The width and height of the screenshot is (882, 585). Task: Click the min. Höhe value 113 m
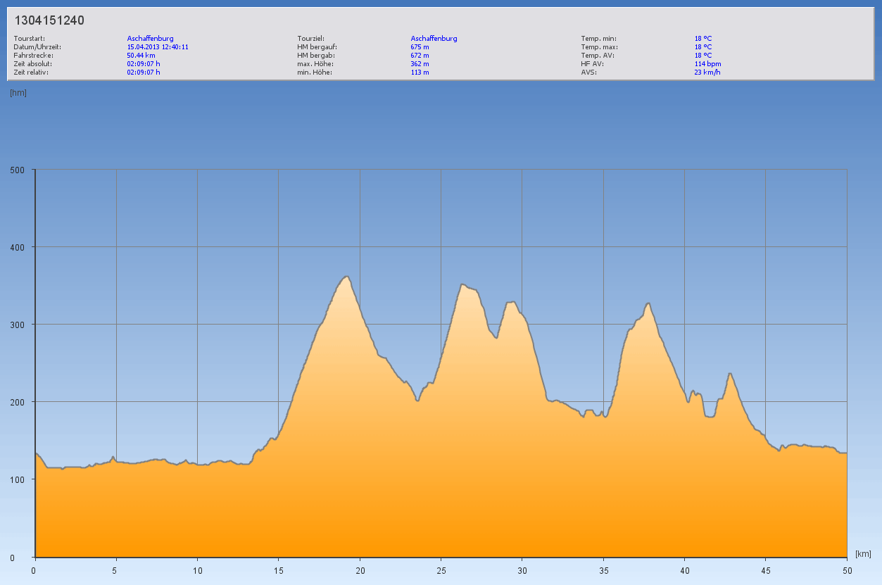(x=420, y=72)
